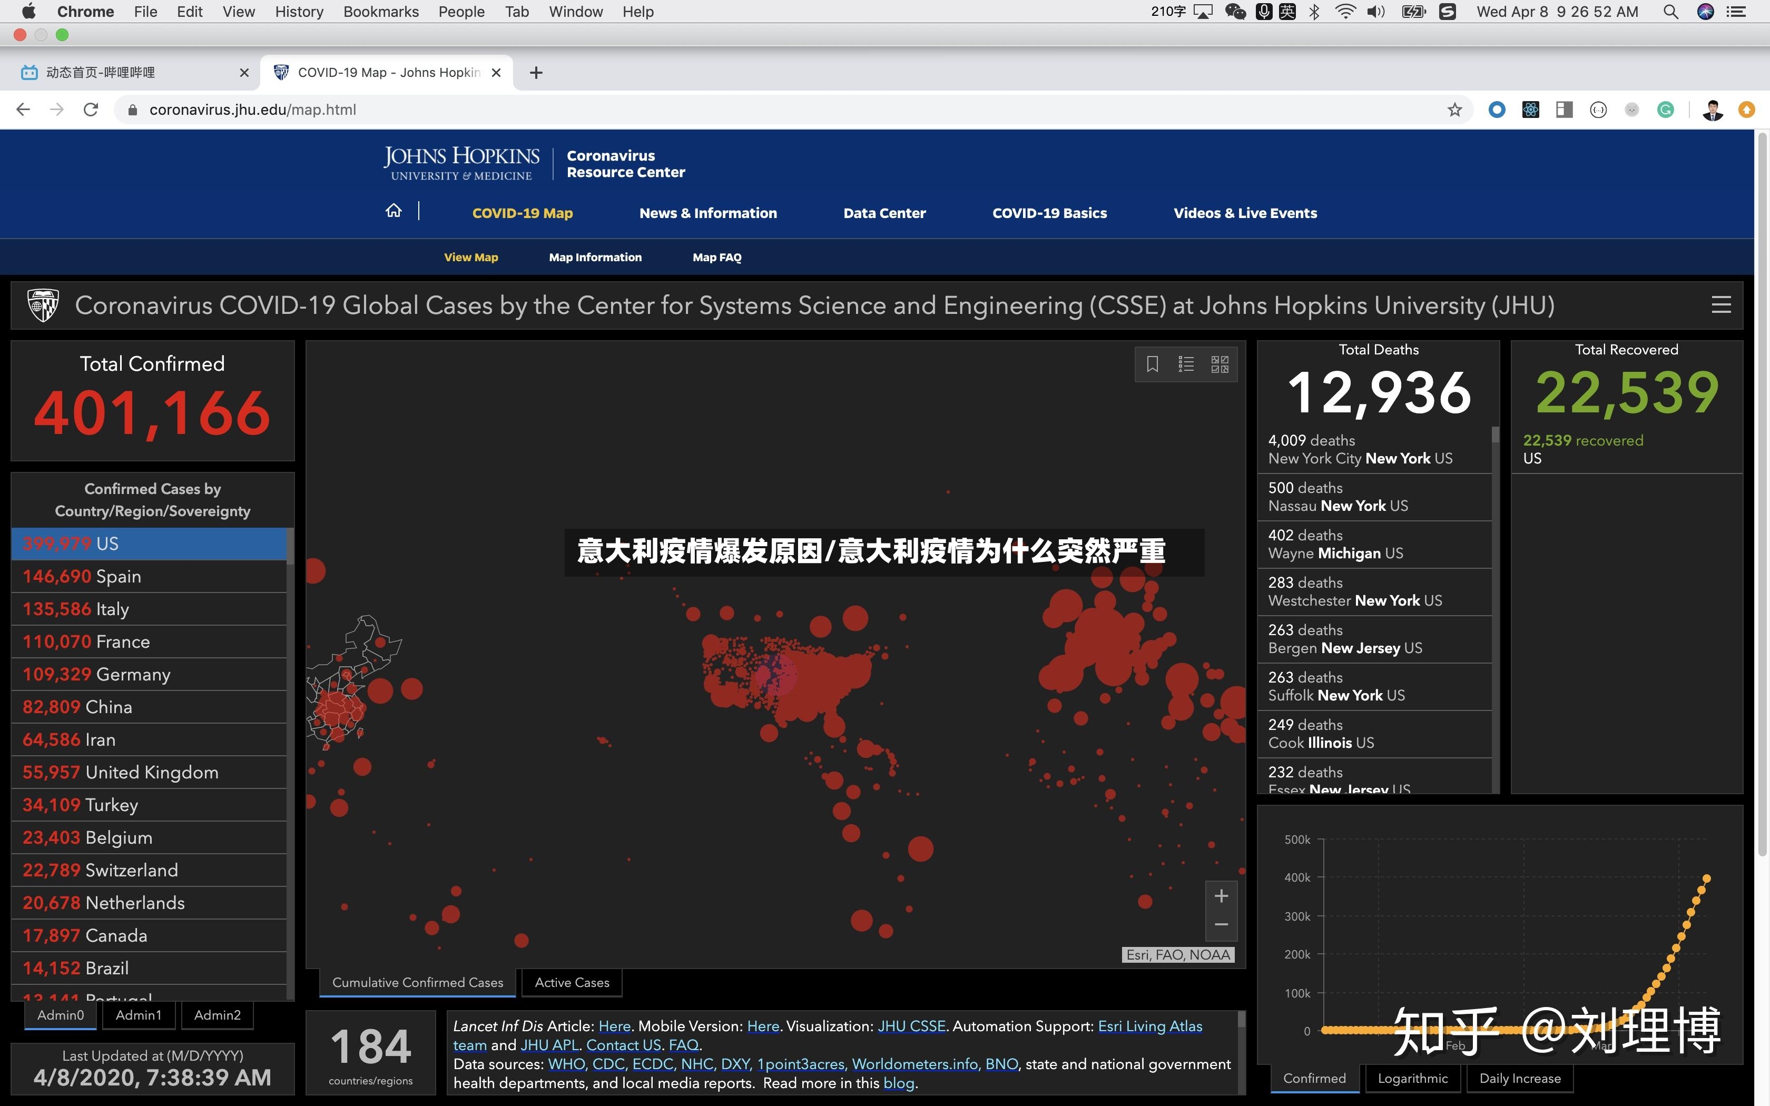The width and height of the screenshot is (1770, 1106).
Task: Click the site lock icon in address bar
Action: coord(132,110)
